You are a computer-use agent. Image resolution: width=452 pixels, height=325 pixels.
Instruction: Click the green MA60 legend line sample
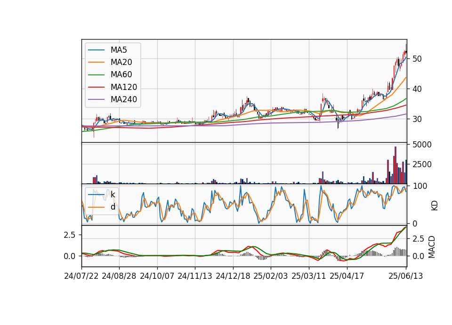[x=96, y=75]
